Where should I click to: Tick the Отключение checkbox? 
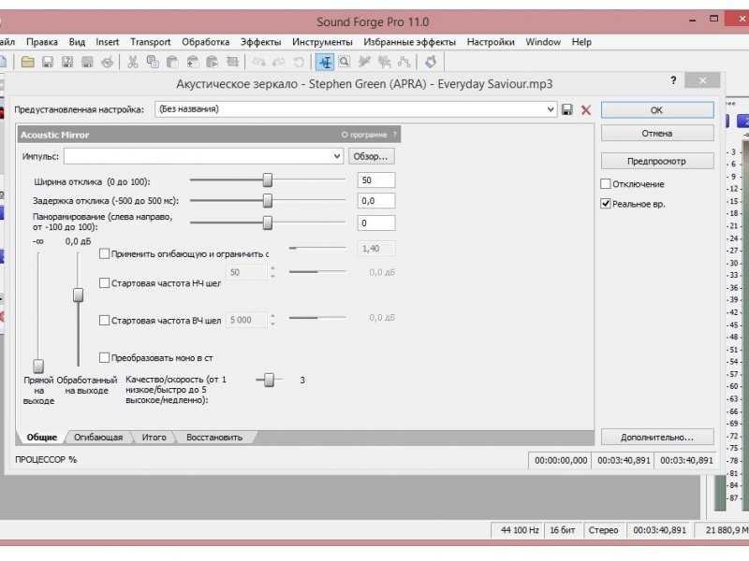tap(606, 183)
